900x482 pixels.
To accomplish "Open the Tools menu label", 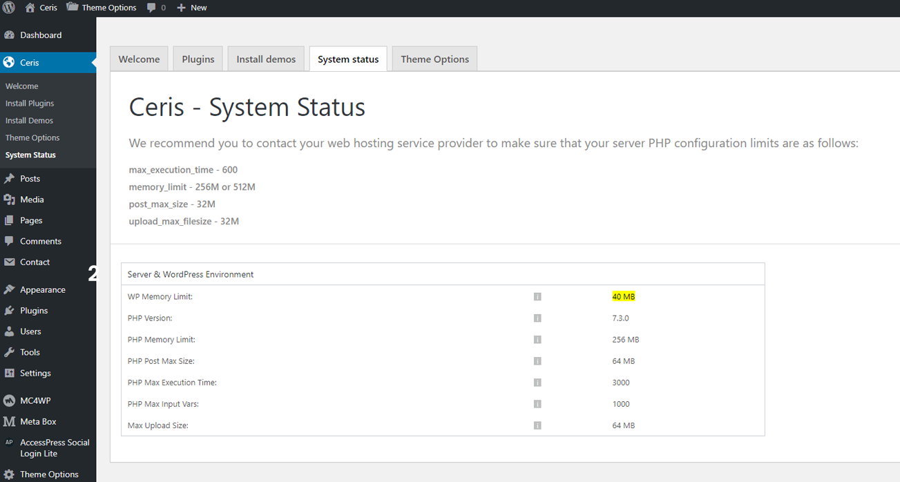I will 30,352.
